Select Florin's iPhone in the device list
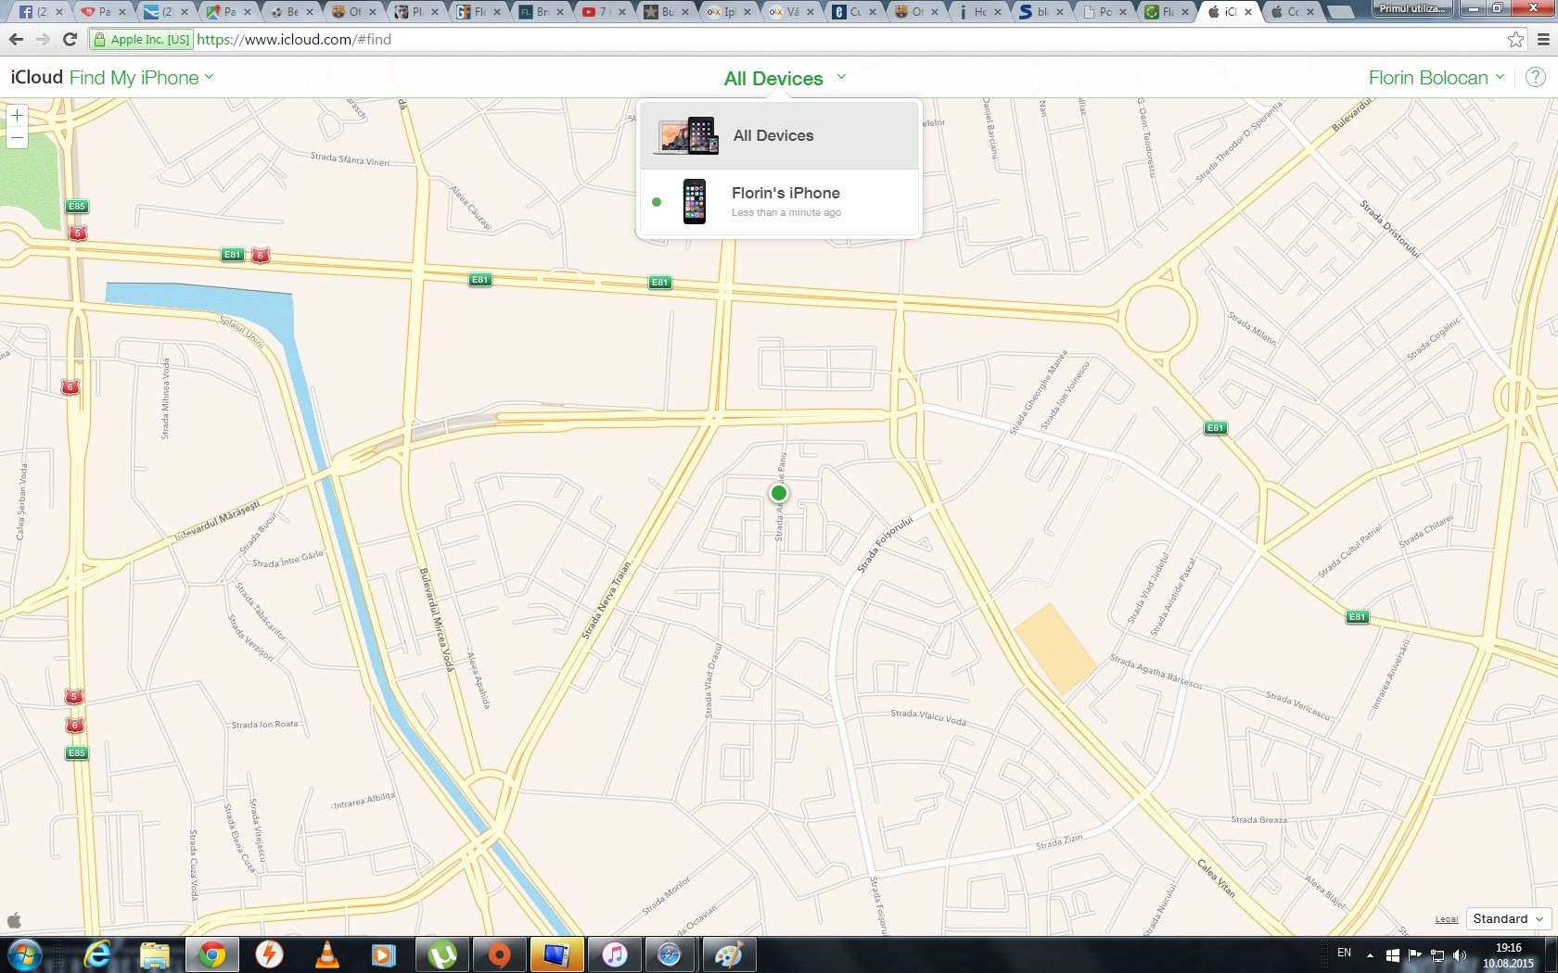Screen dimensions: 1558x973 click(779, 202)
